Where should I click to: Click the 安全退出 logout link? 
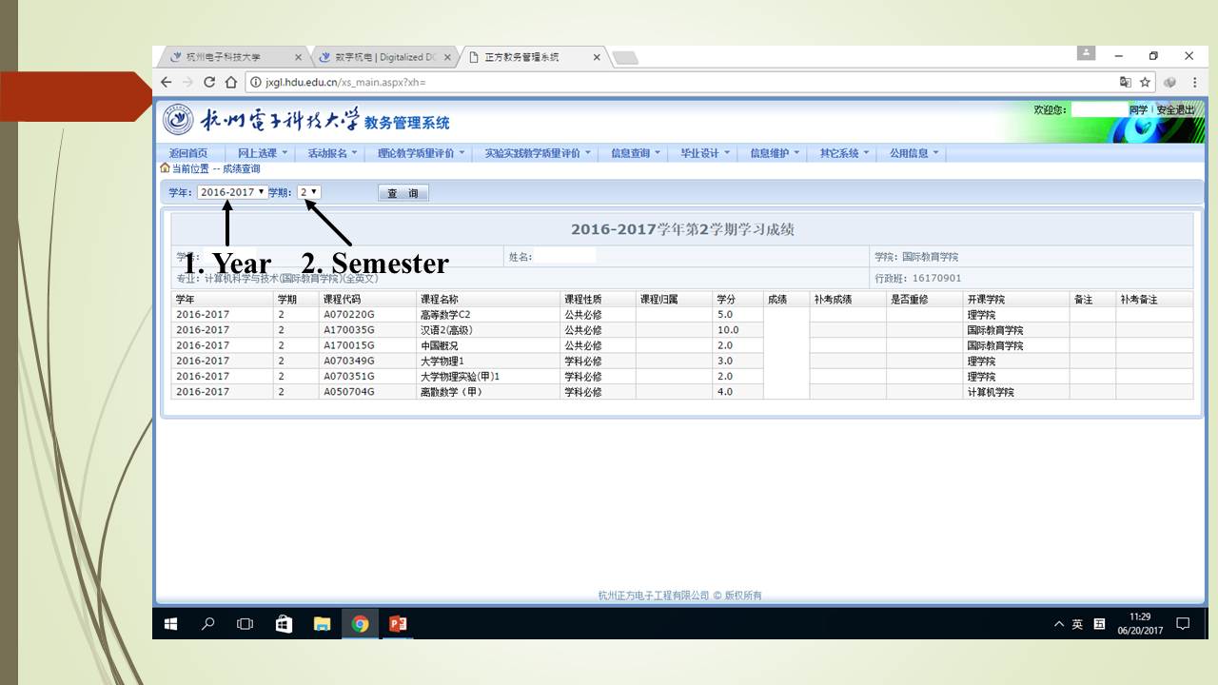[1175, 110]
